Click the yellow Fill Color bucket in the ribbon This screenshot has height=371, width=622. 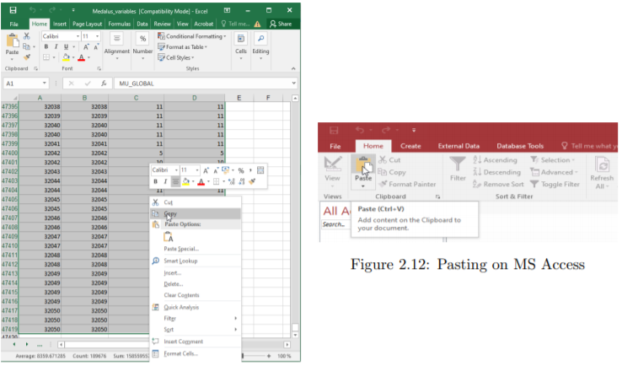coord(67,57)
